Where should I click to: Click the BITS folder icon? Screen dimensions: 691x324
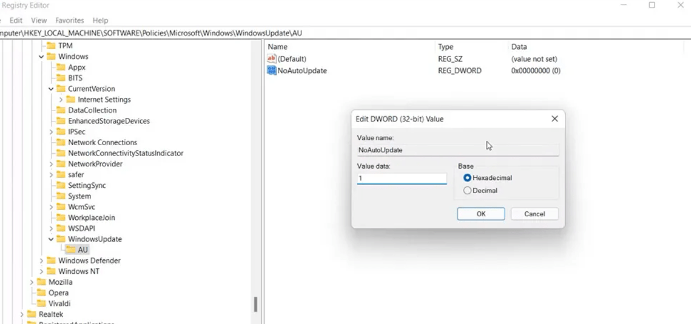(x=61, y=78)
